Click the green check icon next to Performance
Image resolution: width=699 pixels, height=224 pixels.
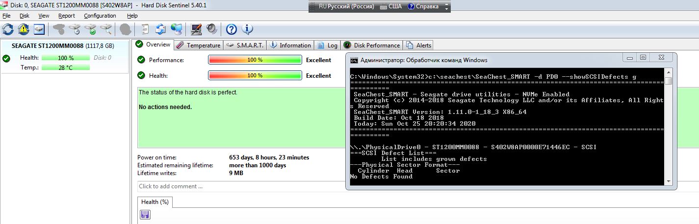pyautogui.click(x=141, y=60)
